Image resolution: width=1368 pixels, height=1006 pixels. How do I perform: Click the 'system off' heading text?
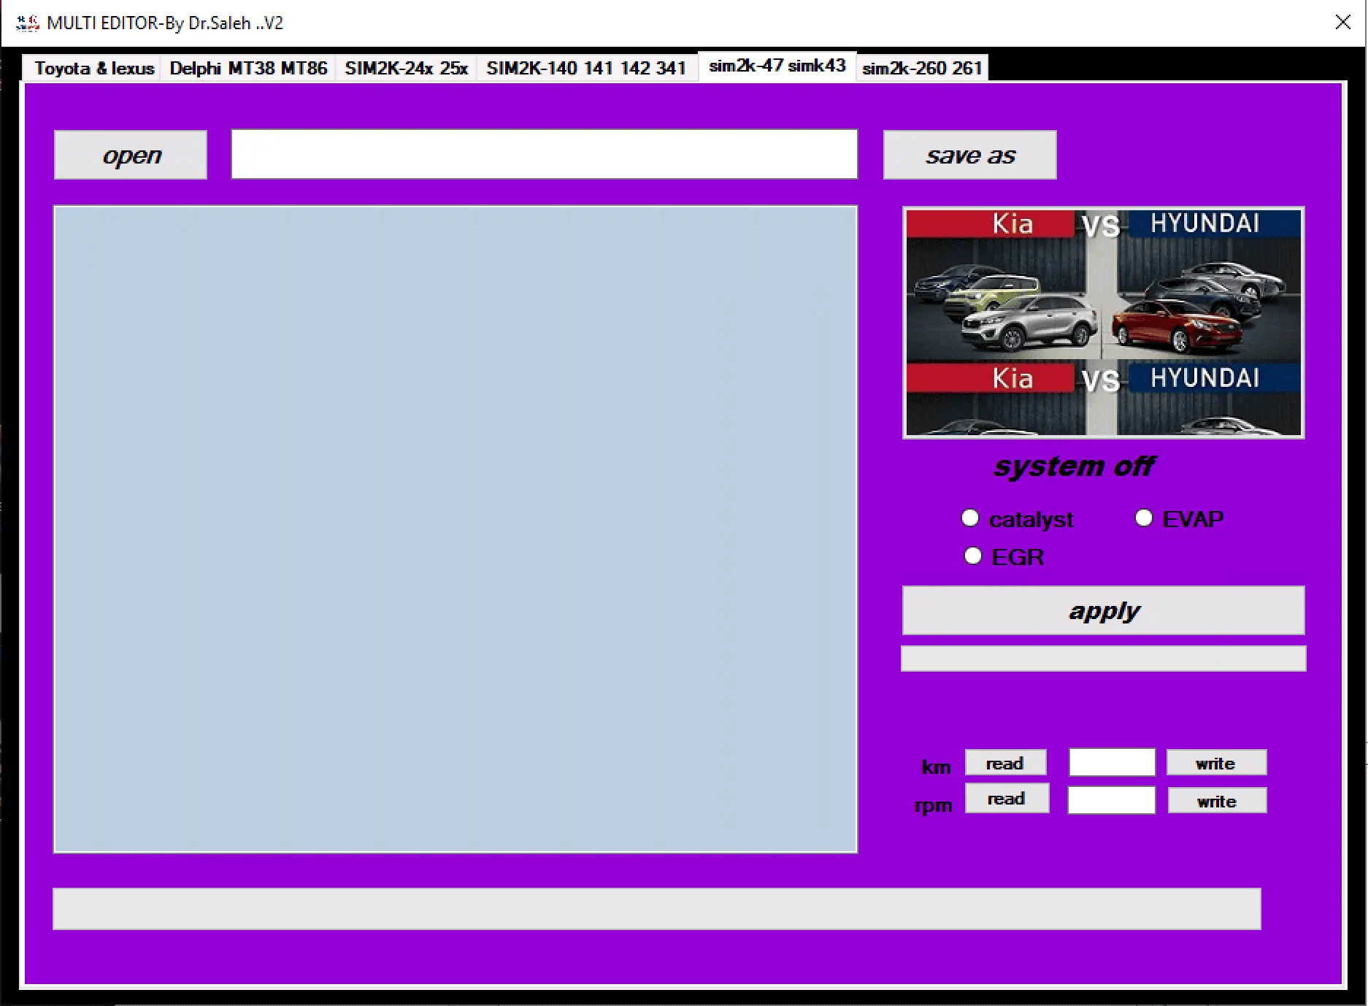(1074, 466)
